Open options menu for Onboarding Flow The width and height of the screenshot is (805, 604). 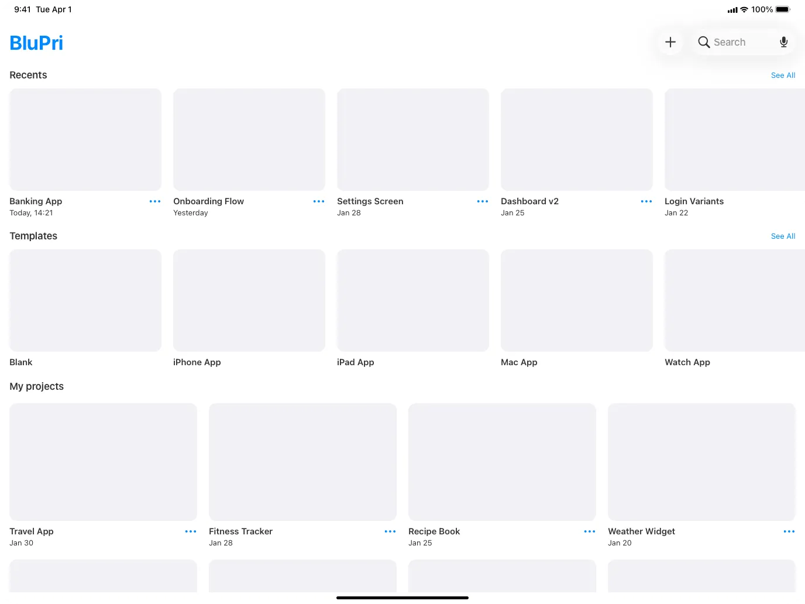coord(319,201)
